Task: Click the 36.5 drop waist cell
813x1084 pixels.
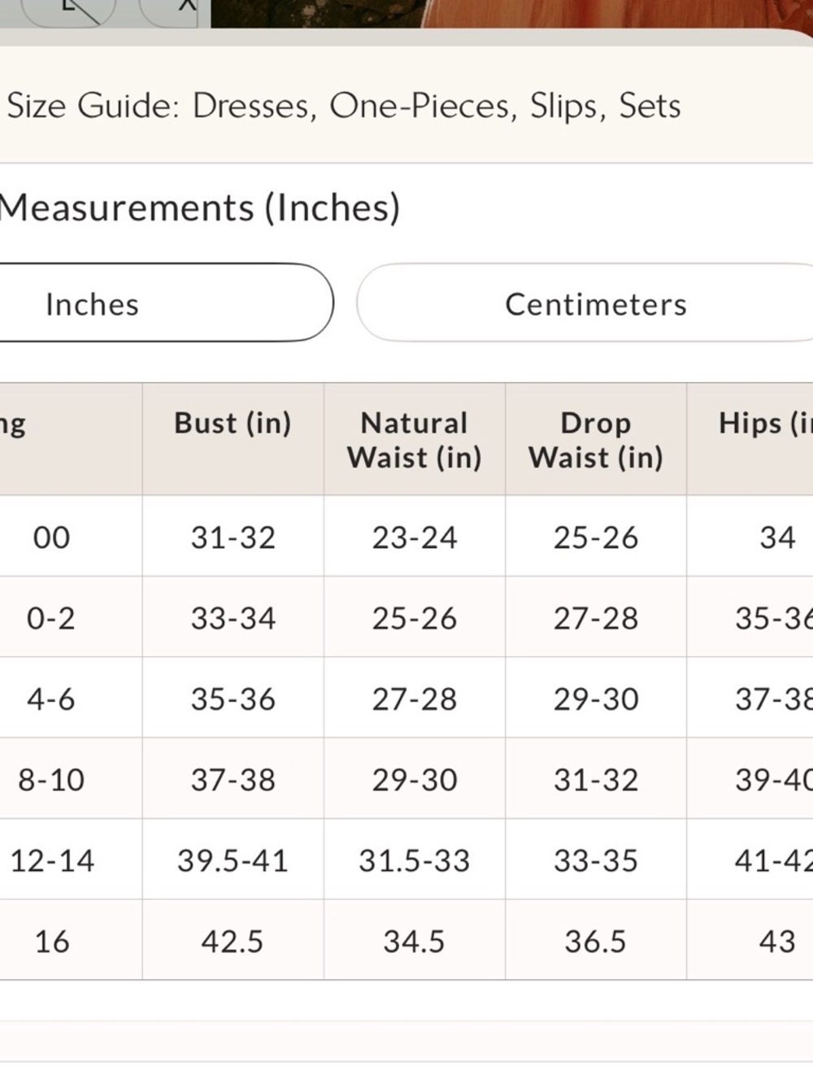Action: [x=596, y=940]
